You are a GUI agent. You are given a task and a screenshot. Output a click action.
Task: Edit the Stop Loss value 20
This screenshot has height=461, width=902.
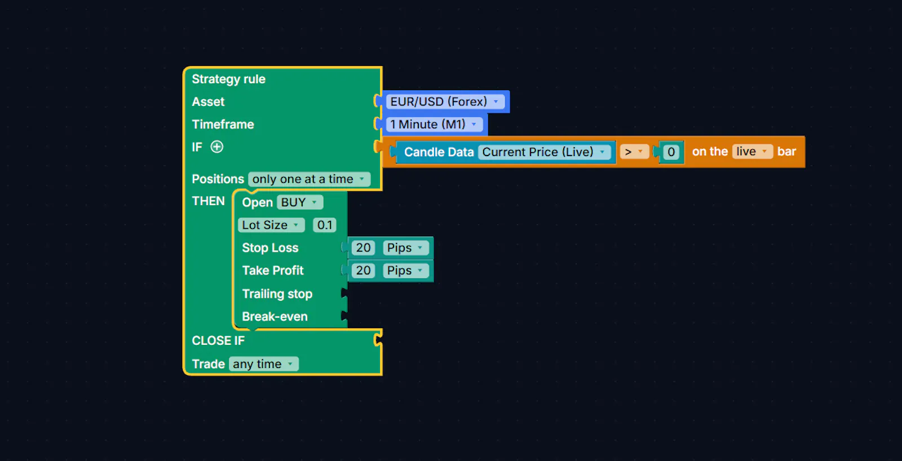364,248
